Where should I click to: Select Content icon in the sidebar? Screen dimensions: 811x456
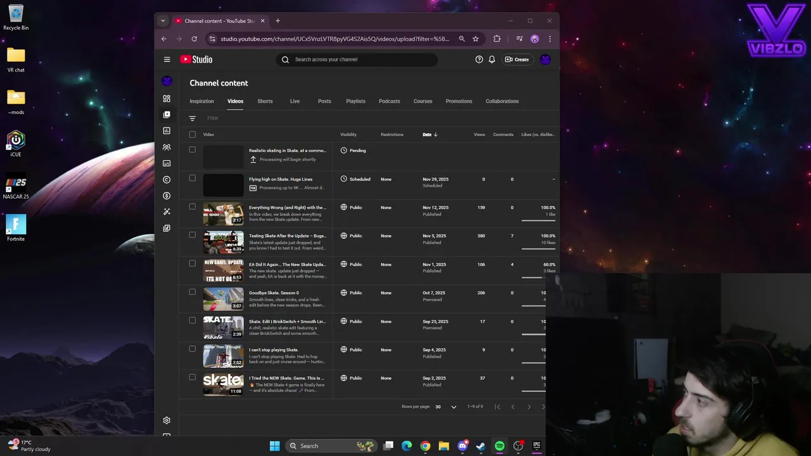[x=167, y=115]
